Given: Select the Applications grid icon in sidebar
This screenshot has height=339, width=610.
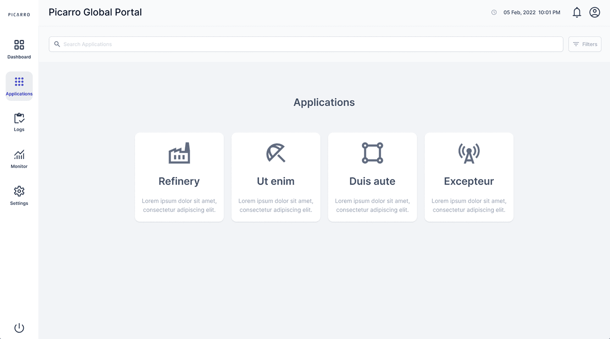Looking at the screenshot, I should [19, 81].
